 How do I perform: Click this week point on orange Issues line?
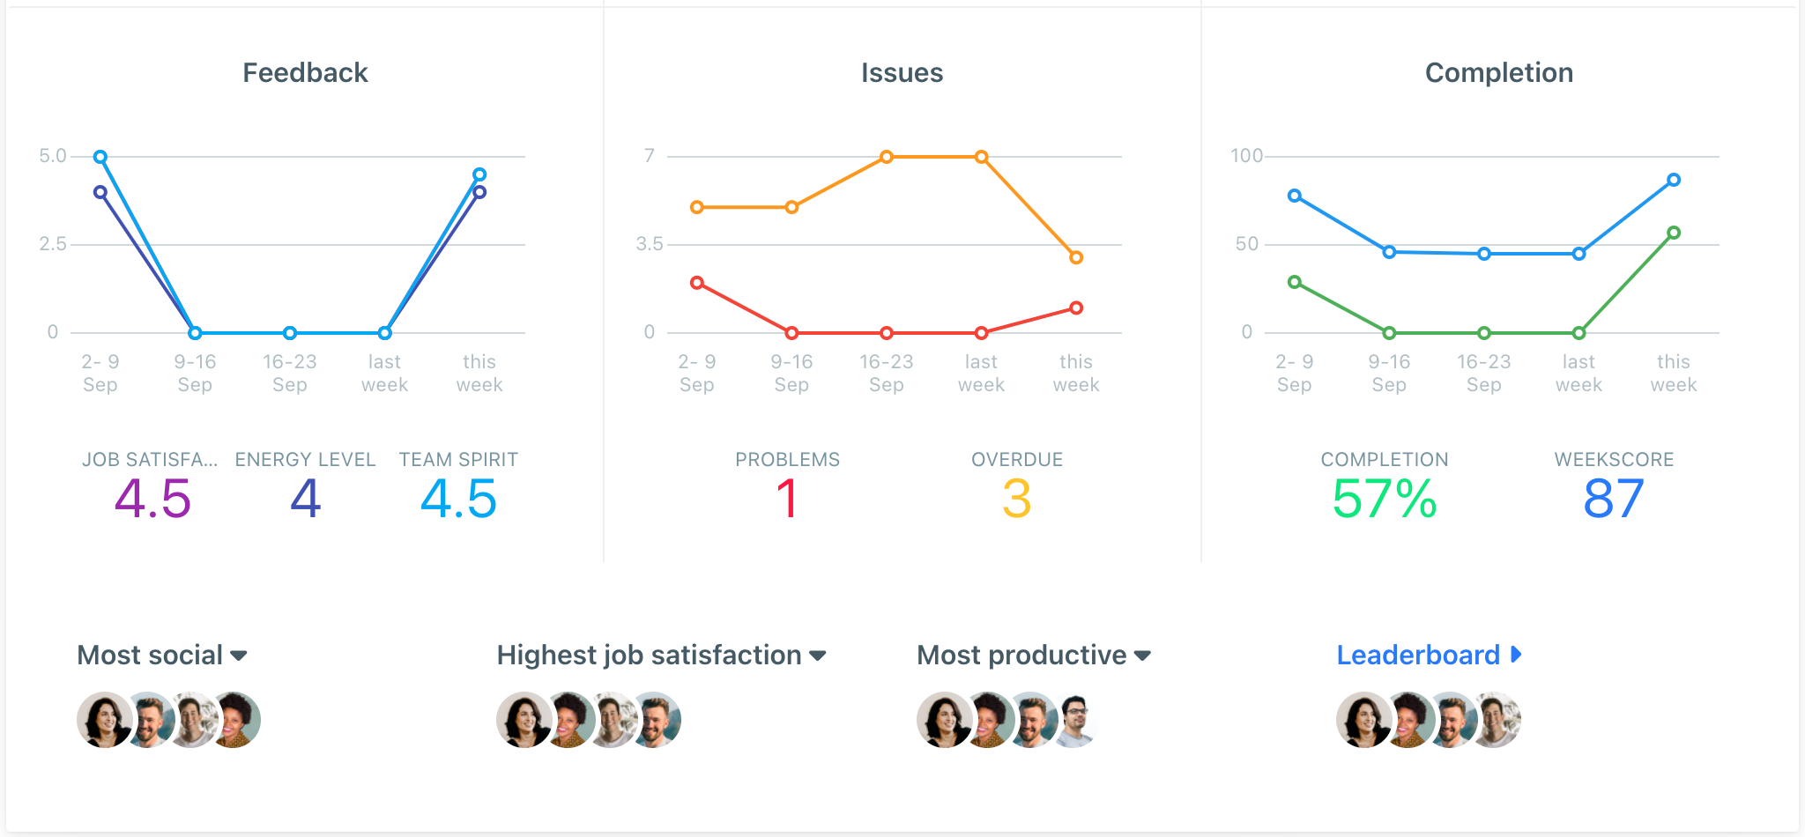pos(1076,257)
